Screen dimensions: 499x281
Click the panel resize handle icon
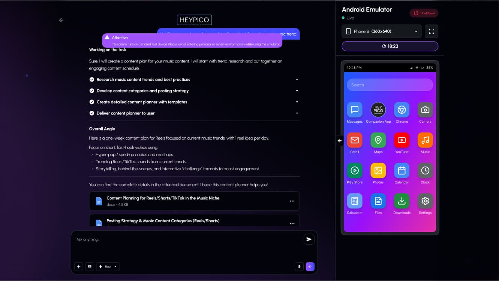(339, 141)
